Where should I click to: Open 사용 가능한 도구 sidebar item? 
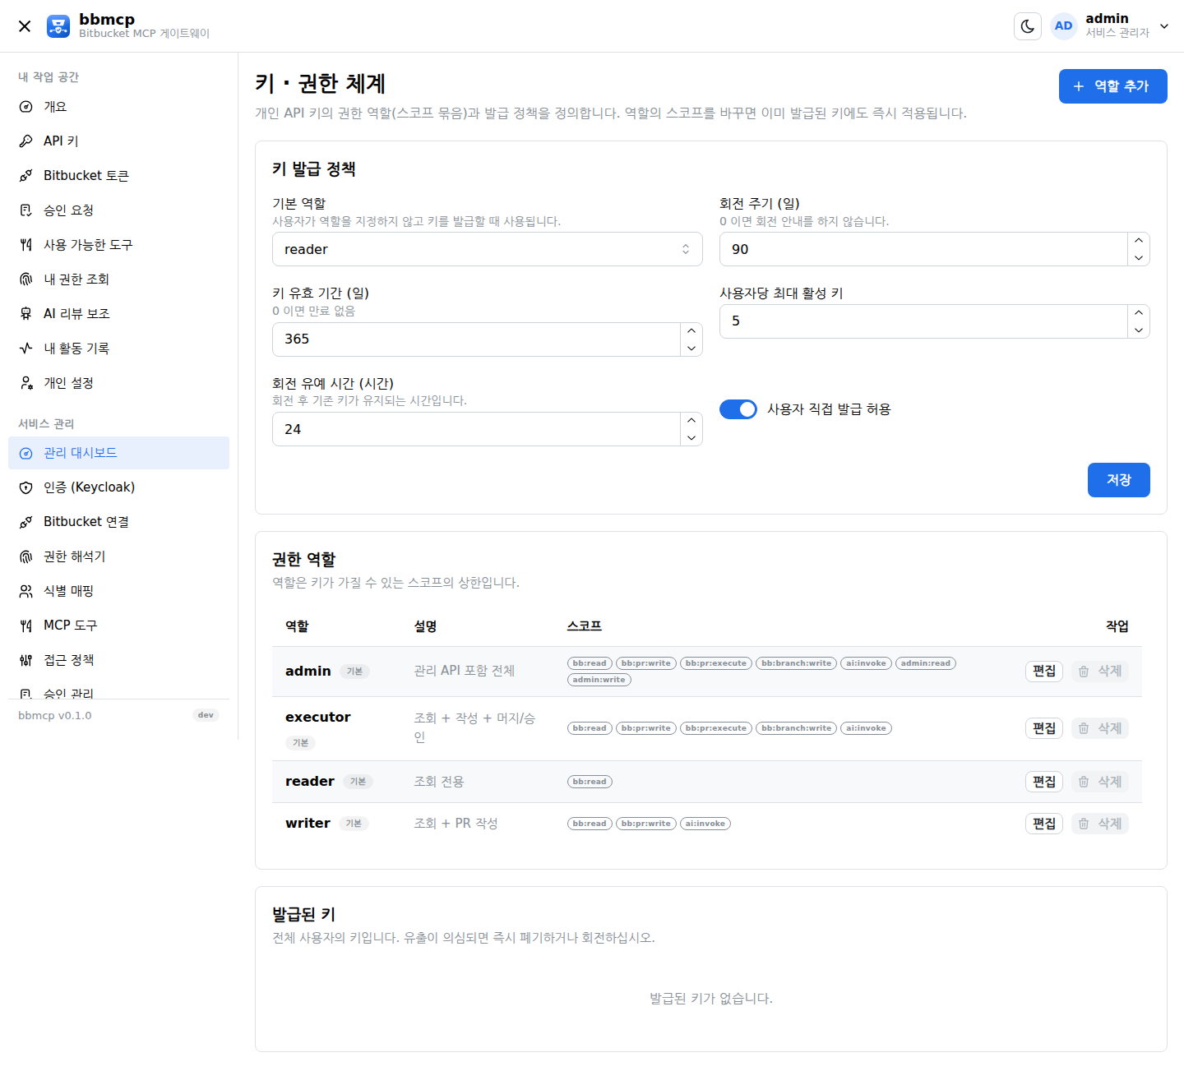[x=118, y=245]
